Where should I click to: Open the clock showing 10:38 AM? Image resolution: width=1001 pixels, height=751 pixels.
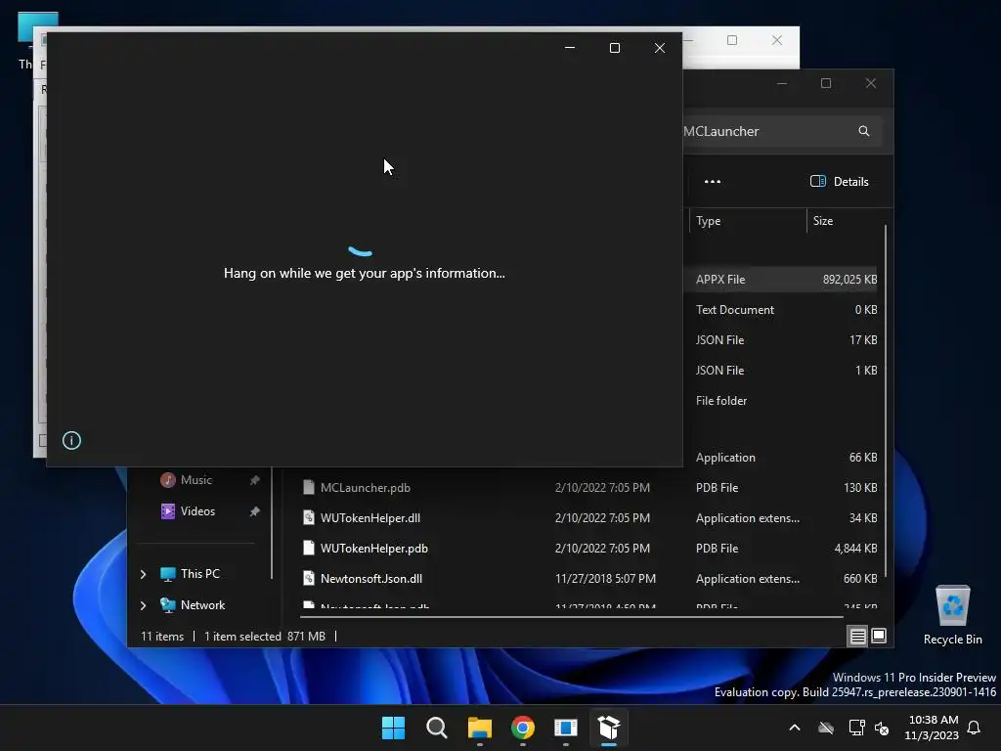[932, 728]
